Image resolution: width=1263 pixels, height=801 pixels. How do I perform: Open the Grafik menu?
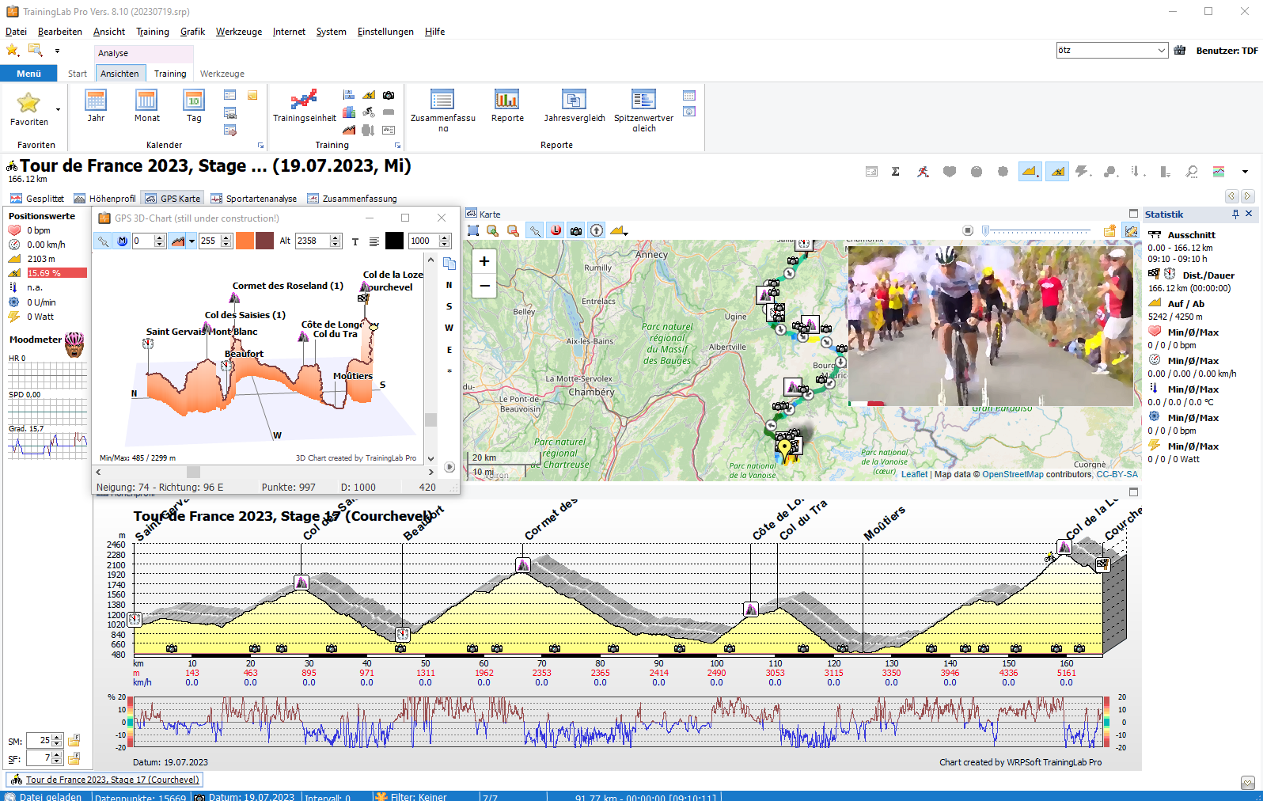click(192, 32)
